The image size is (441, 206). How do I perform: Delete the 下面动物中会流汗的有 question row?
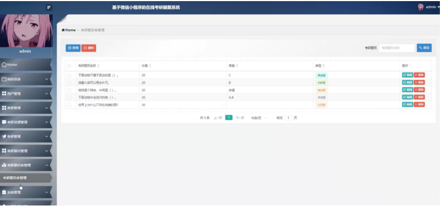[420, 97]
